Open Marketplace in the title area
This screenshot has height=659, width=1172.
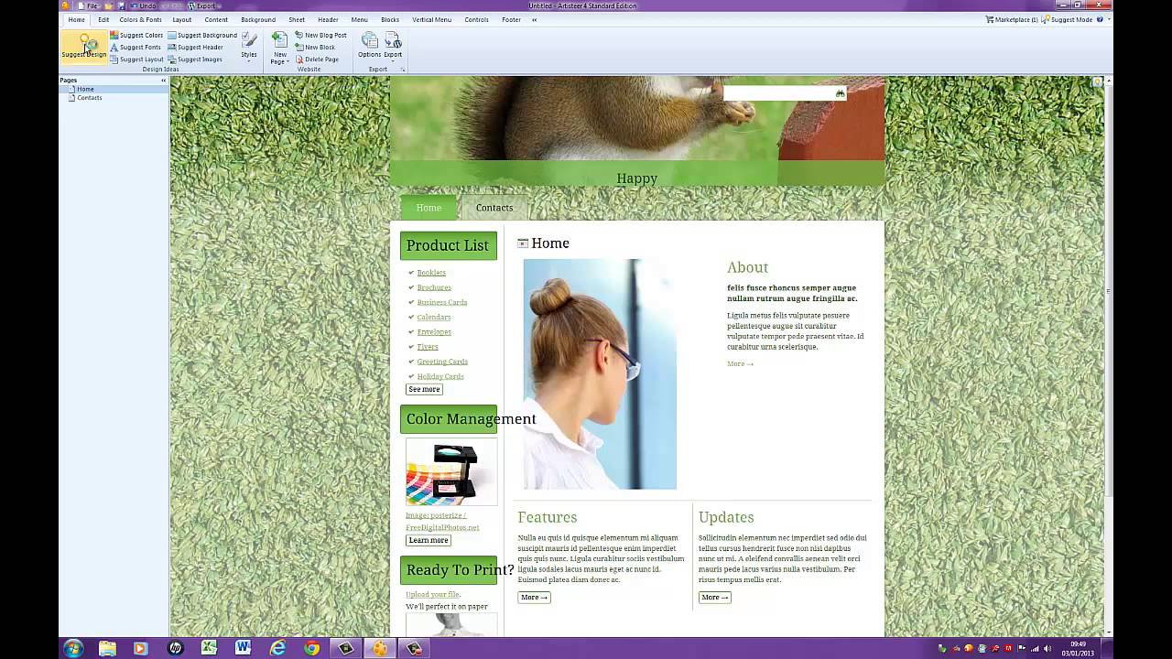(x=1012, y=19)
